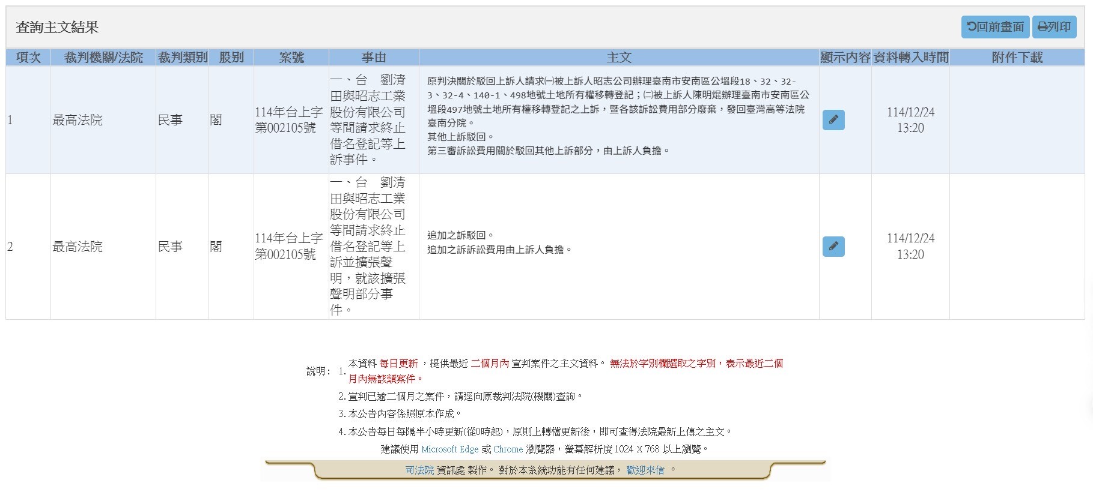This screenshot has width=1093, height=495.
Task: Select the 案號 column header
Action: click(291, 58)
